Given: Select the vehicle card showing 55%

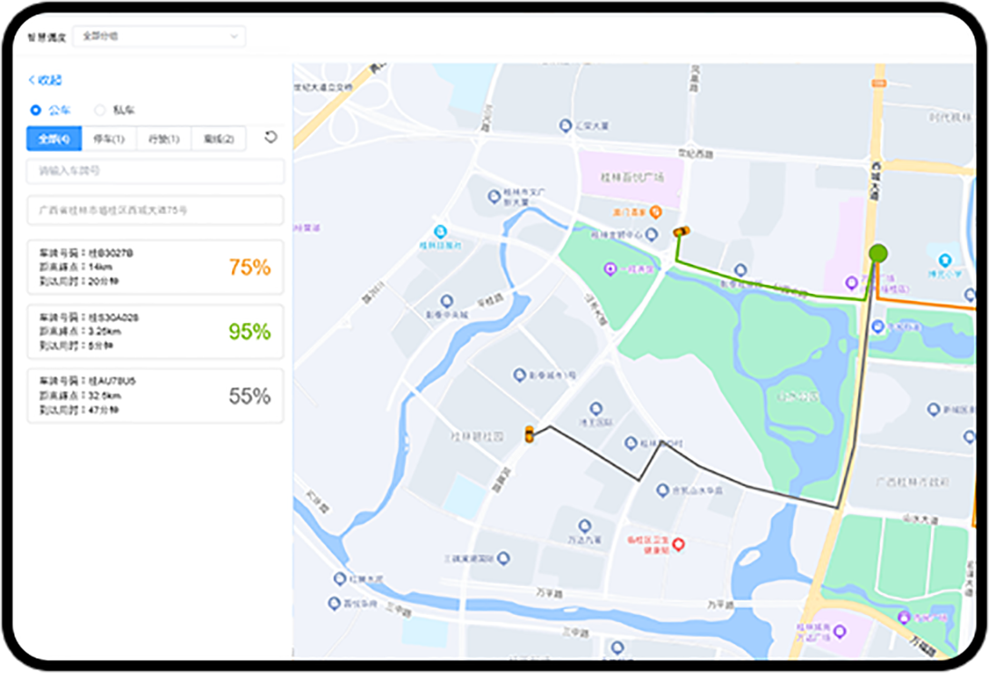Looking at the screenshot, I should coord(155,395).
